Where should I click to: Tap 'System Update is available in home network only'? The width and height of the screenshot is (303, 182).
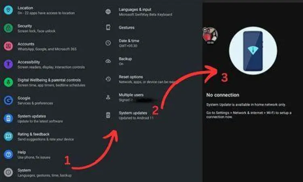click(246, 105)
